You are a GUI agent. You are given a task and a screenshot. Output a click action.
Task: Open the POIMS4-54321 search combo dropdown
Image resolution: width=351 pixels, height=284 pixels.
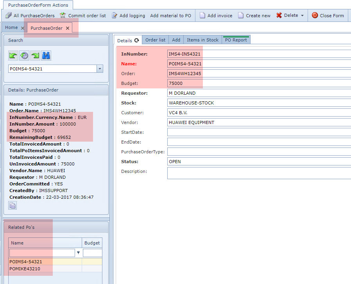click(x=100, y=69)
